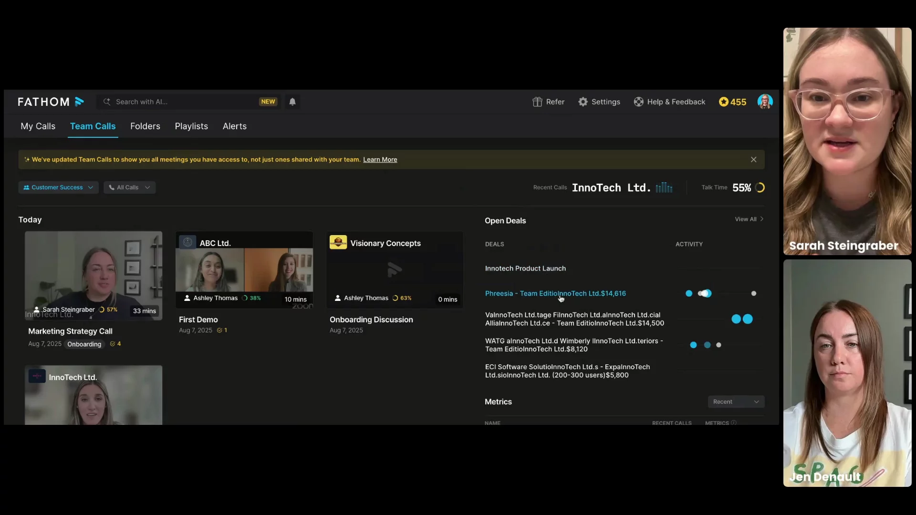Click the InnoTech Ltd. card logo icon
916x515 pixels.
pos(37,376)
